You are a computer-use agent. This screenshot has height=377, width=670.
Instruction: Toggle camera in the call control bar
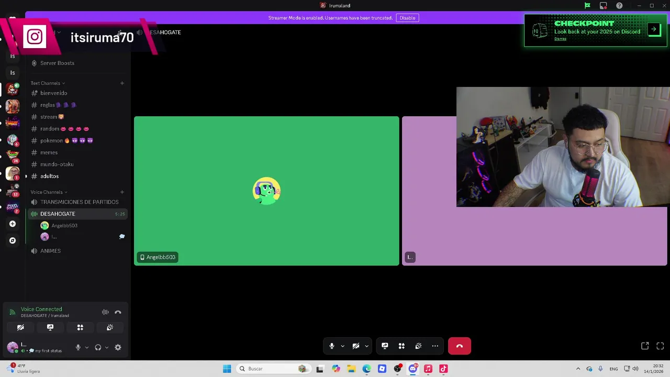point(356,346)
